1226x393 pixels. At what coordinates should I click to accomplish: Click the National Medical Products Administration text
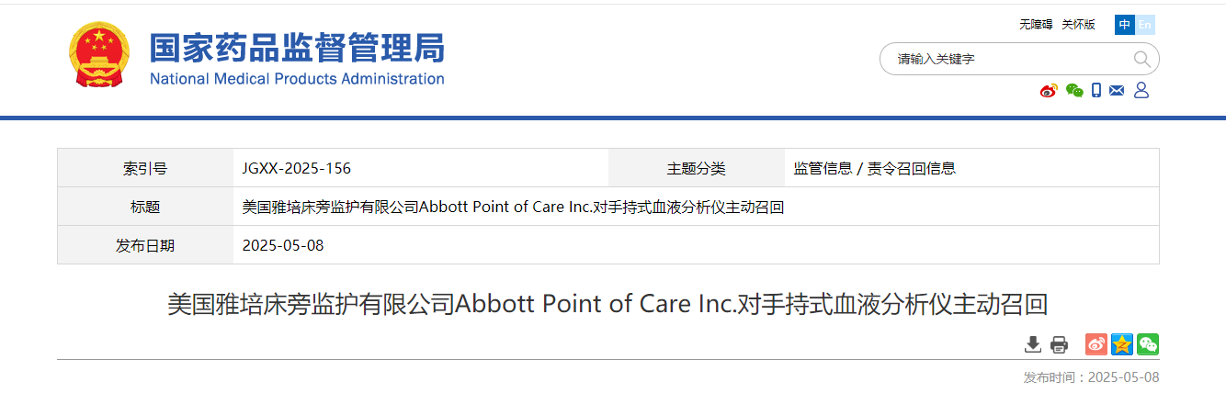[x=297, y=79]
